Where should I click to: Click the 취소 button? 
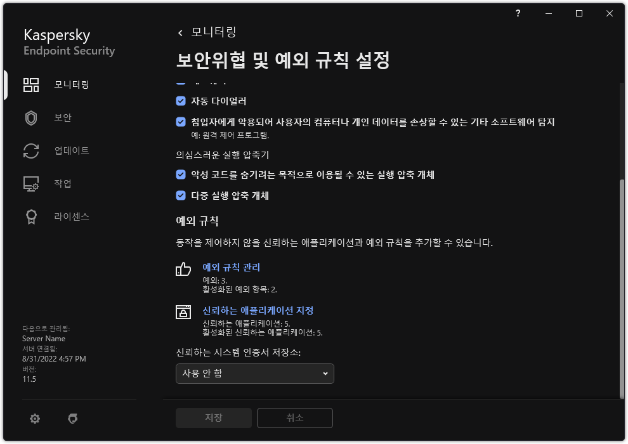[295, 418]
